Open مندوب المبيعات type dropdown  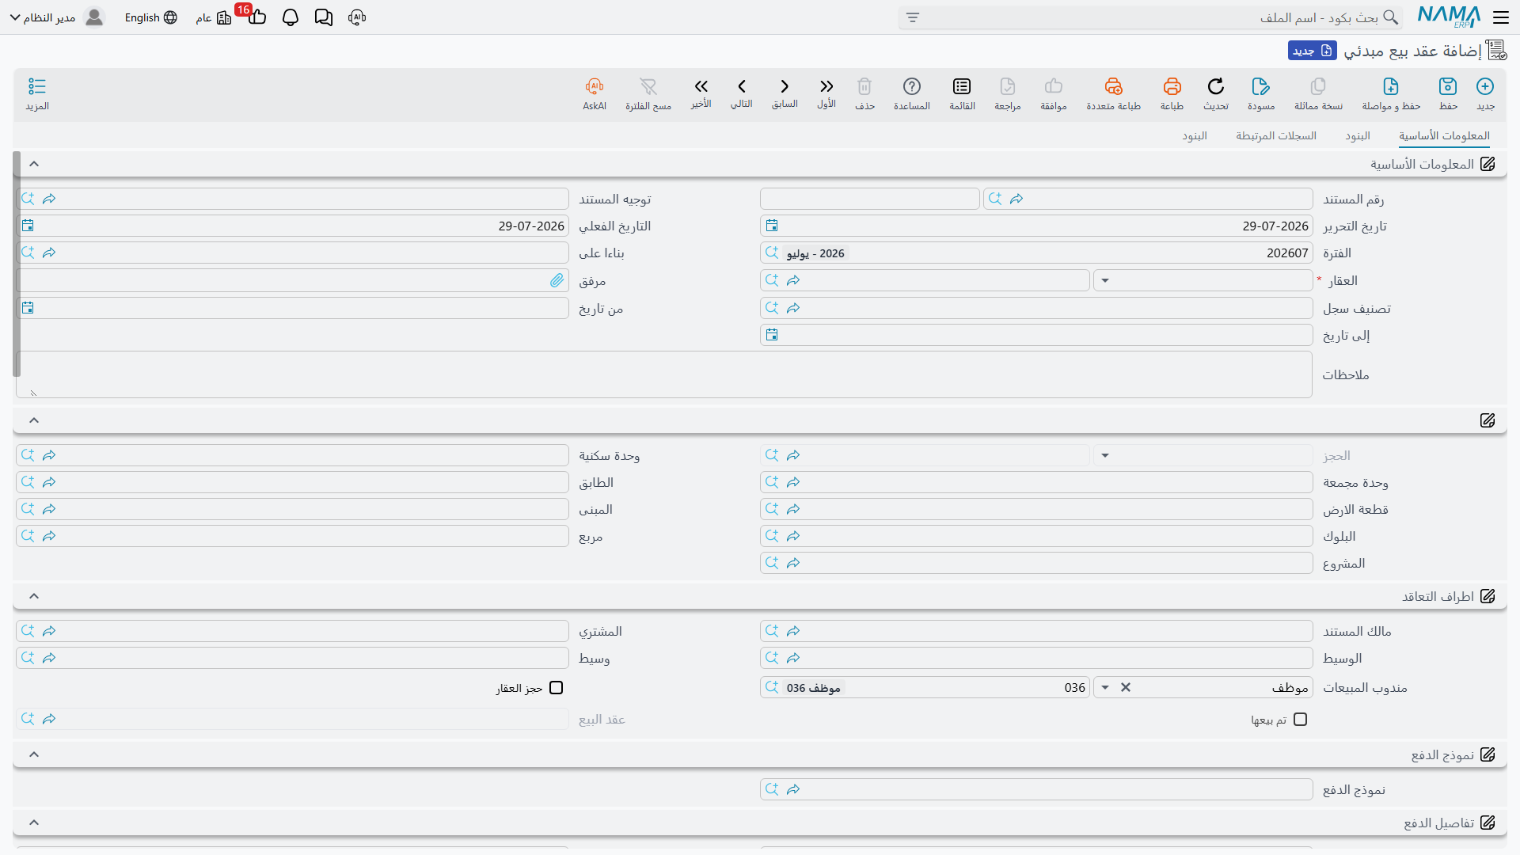[1105, 687]
